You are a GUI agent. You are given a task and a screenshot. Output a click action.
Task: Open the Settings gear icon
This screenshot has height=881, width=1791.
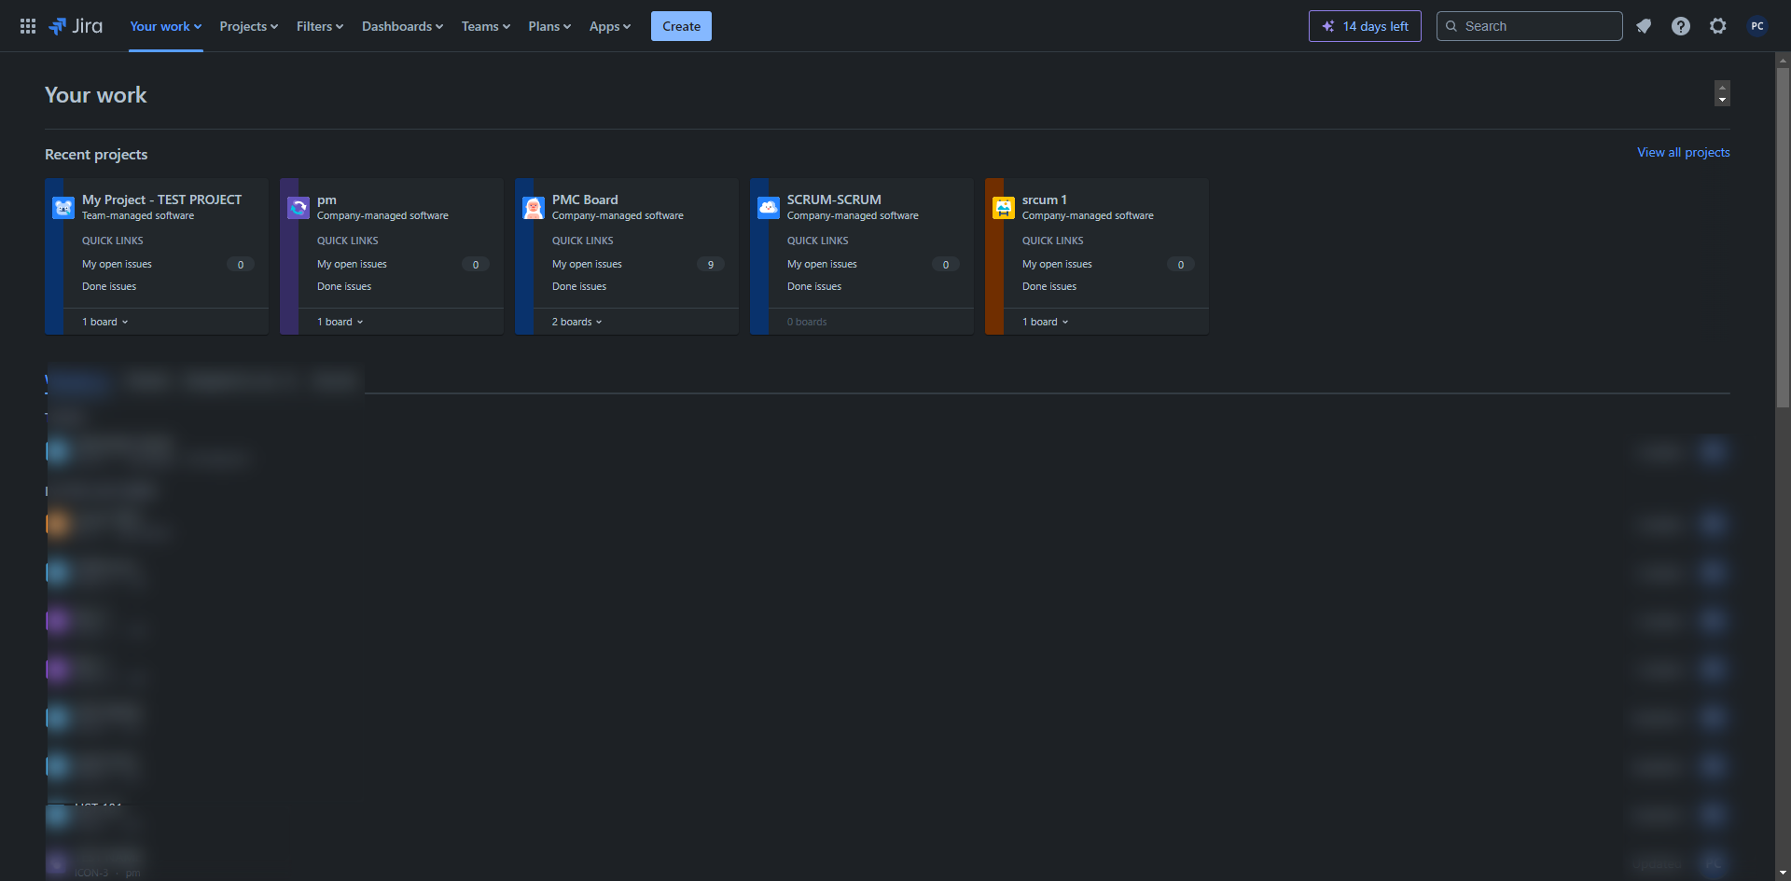(x=1718, y=26)
